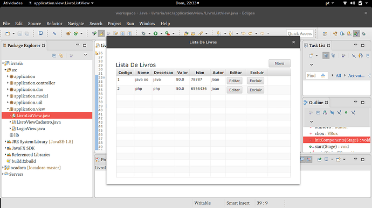Image resolution: width=372 pixels, height=208 pixels.
Task: Open the Window menu
Action: [x=147, y=24]
